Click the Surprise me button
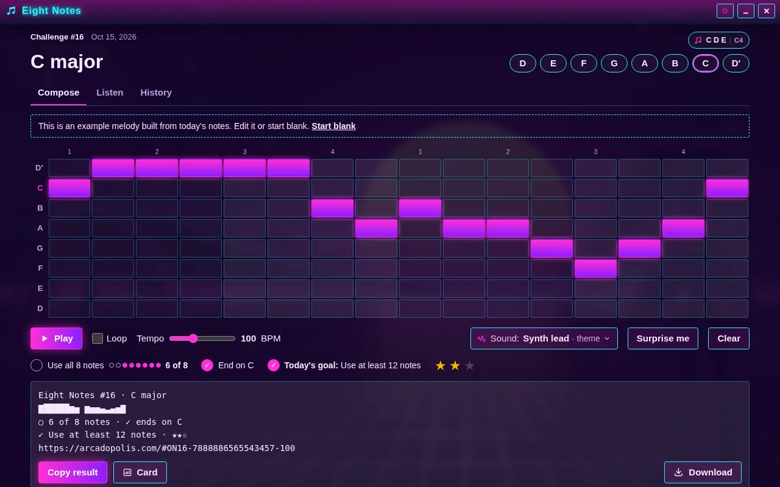The height and width of the screenshot is (487, 780). coord(663,338)
